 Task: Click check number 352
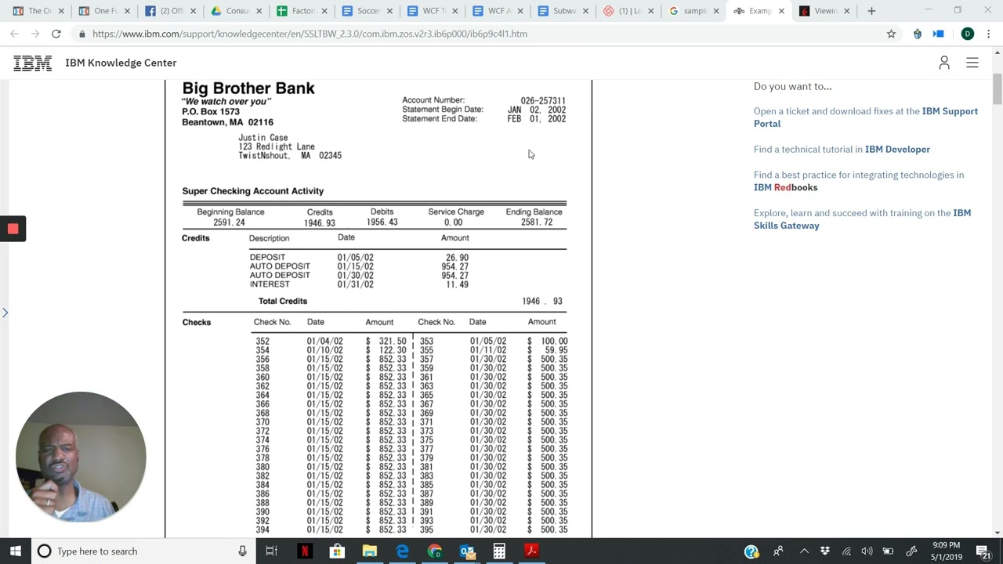point(263,342)
